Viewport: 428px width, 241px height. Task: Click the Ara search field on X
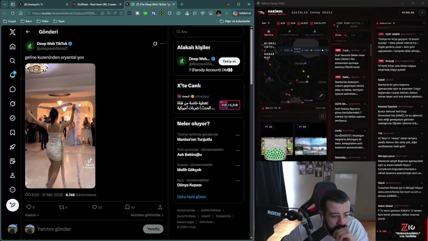209,31
